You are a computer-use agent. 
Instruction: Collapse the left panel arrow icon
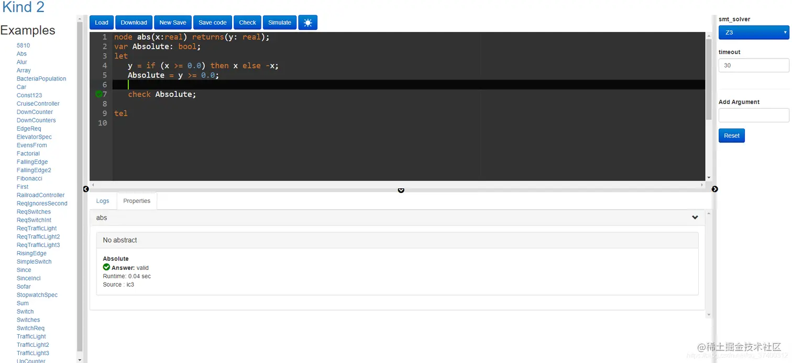coord(86,189)
